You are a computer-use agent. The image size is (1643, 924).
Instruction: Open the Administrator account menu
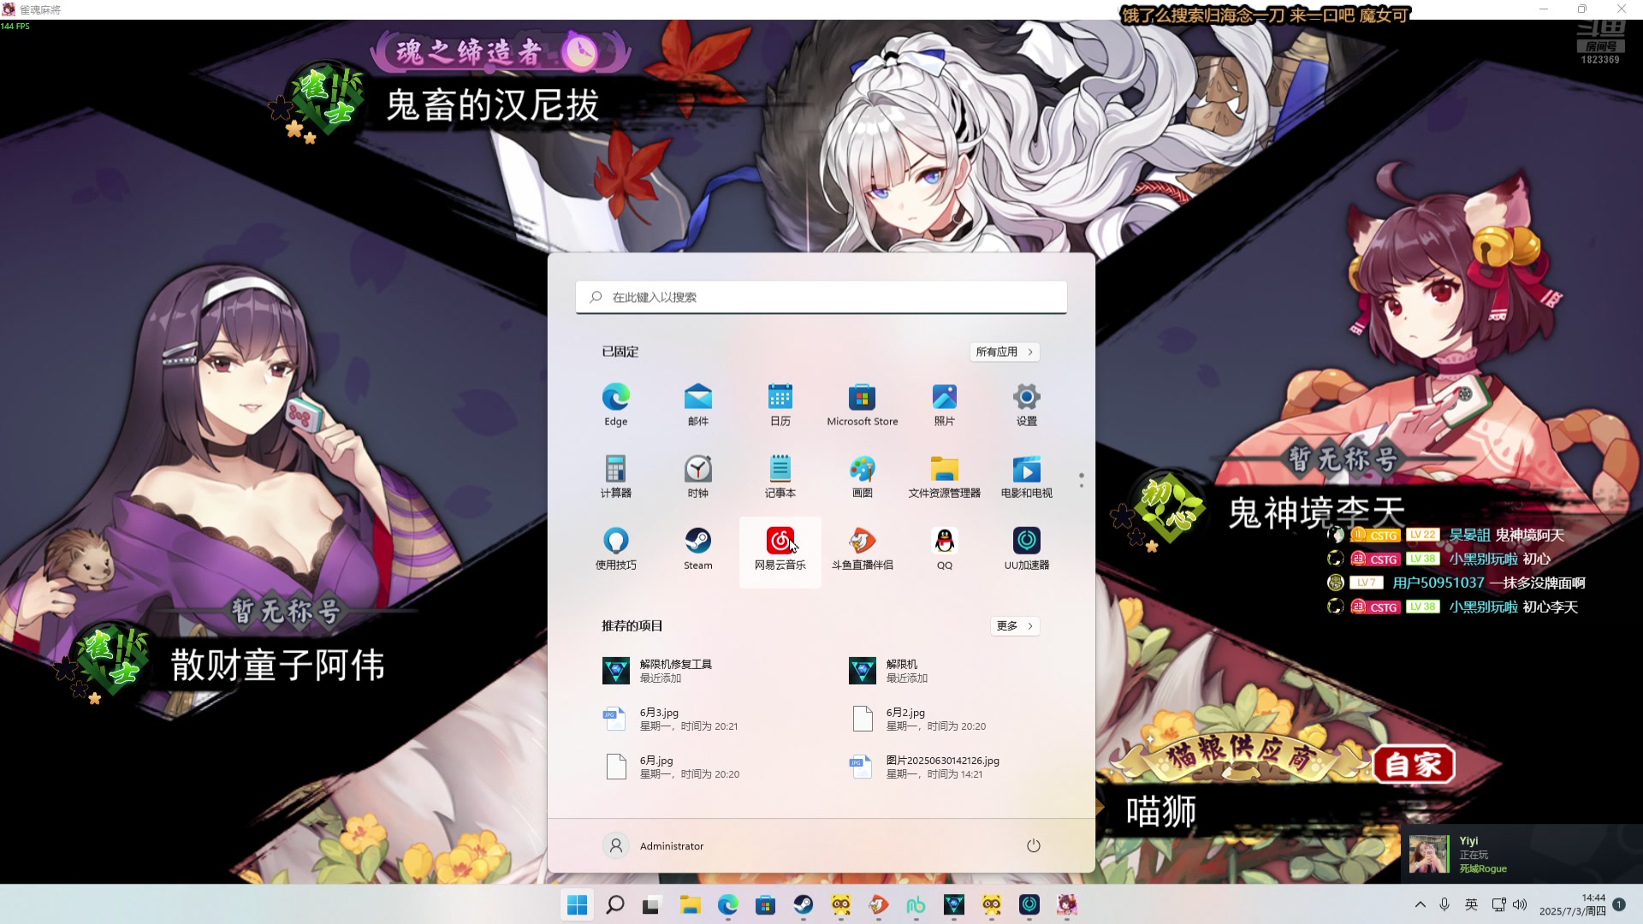[x=653, y=845]
